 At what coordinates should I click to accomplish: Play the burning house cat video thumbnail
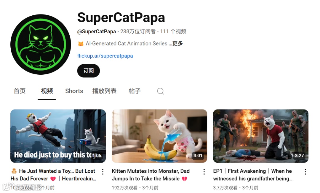click(261, 136)
